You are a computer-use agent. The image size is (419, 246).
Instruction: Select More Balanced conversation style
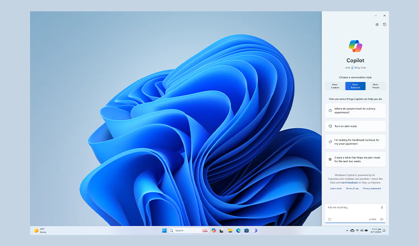[x=355, y=86]
